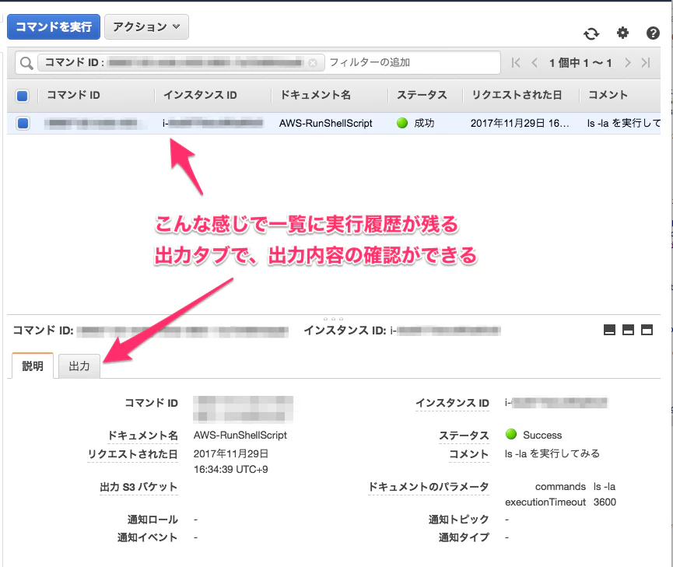The height and width of the screenshot is (567, 673).
Task: Go to first page of results
Action: pos(516,63)
